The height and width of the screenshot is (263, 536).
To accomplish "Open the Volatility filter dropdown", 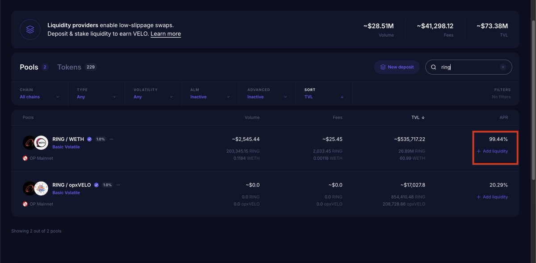I will pyautogui.click(x=153, y=93).
